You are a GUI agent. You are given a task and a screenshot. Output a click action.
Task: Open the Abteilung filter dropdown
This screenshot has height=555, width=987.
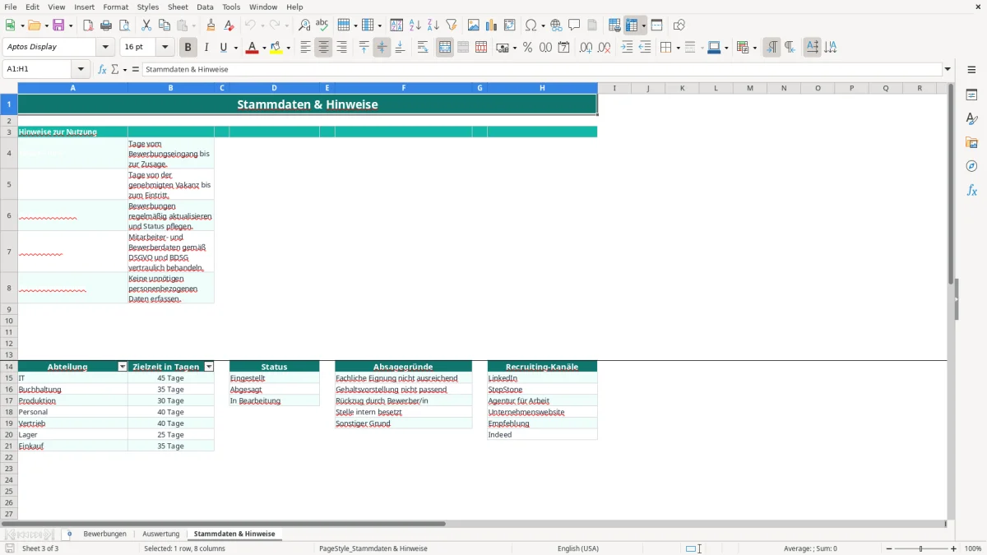(x=123, y=367)
